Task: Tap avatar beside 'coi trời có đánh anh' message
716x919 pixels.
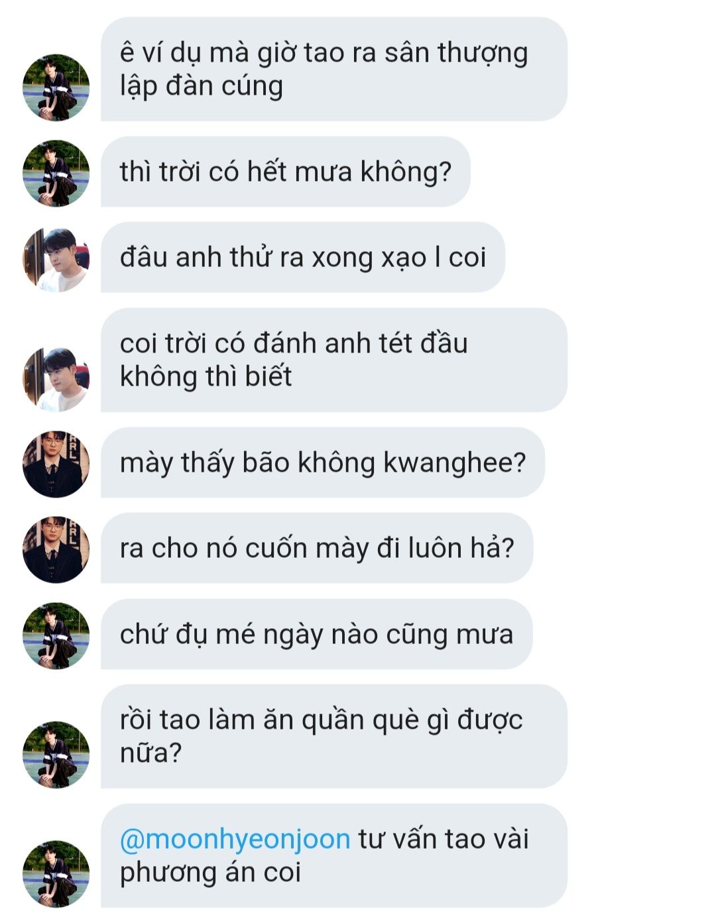Action: pos(56,378)
